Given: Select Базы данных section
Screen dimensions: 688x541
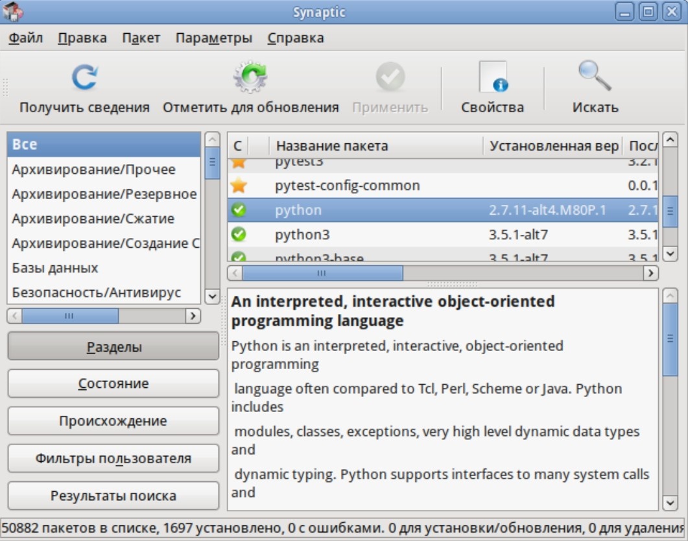Looking at the screenshot, I should point(104,268).
